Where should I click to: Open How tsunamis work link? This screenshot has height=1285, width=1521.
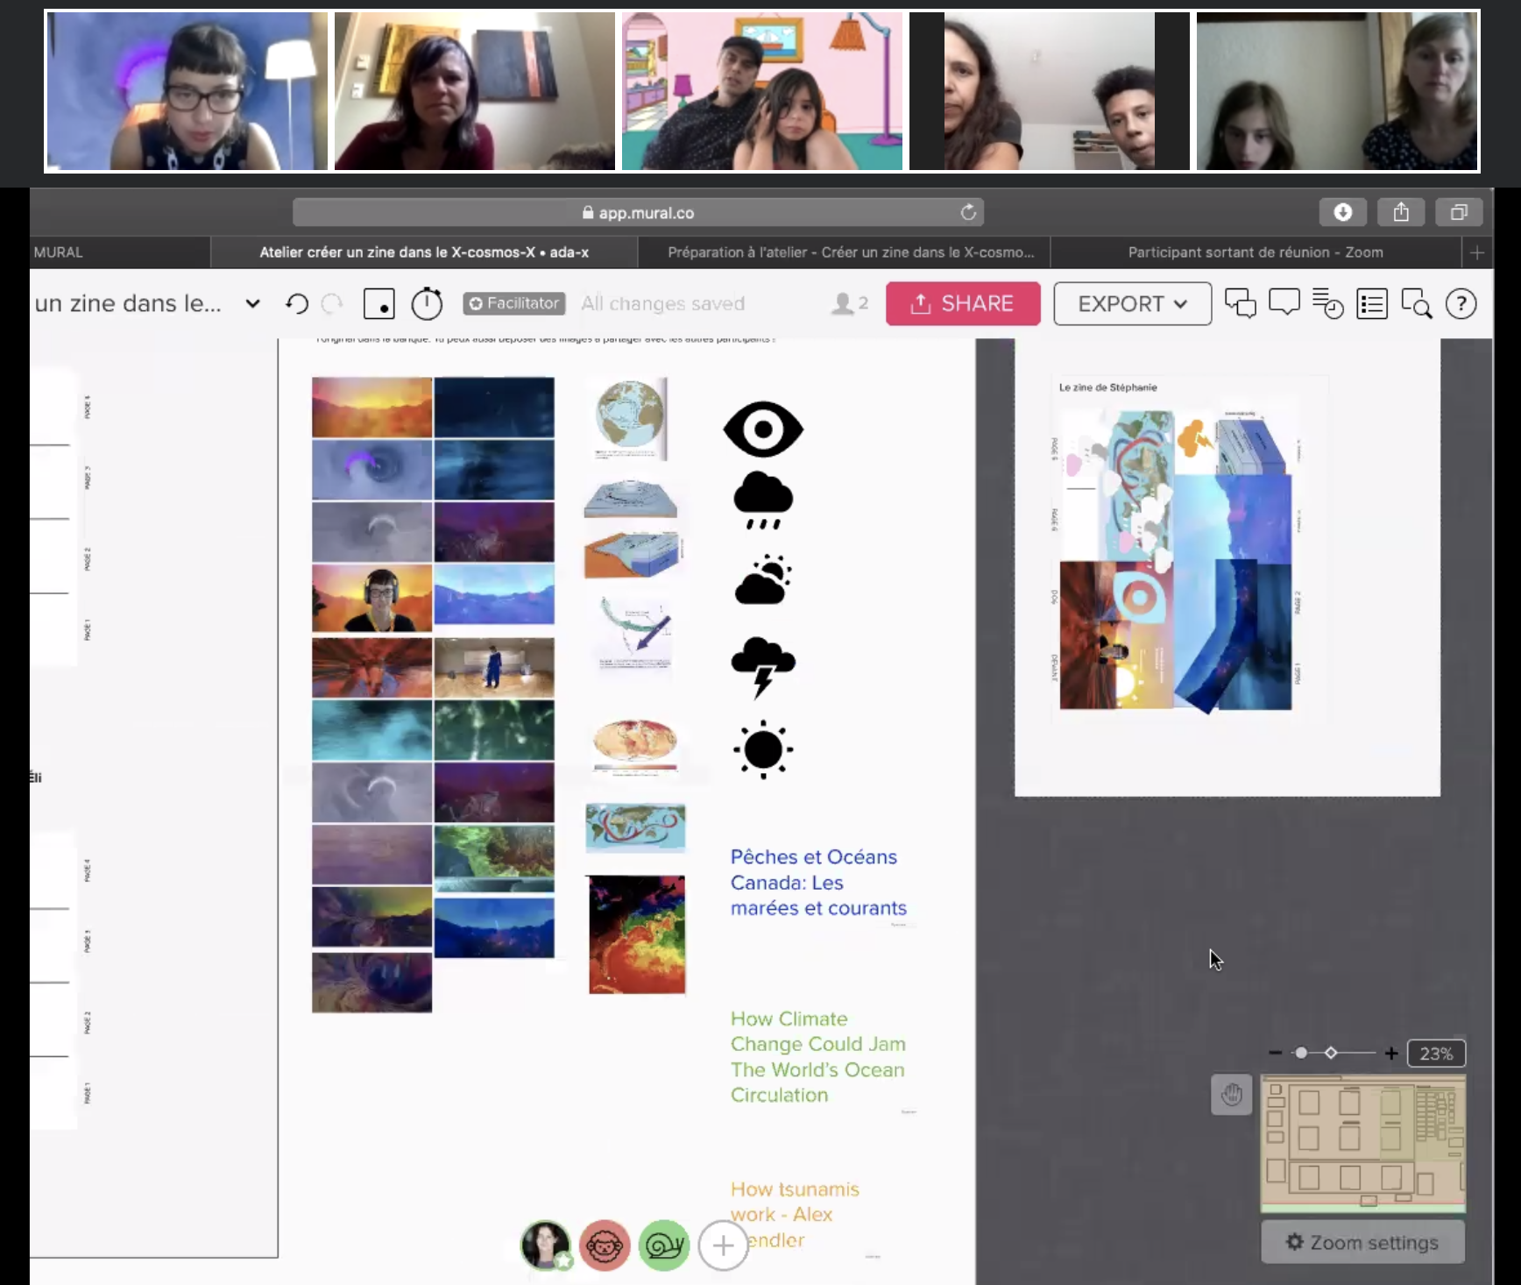[x=795, y=1215]
